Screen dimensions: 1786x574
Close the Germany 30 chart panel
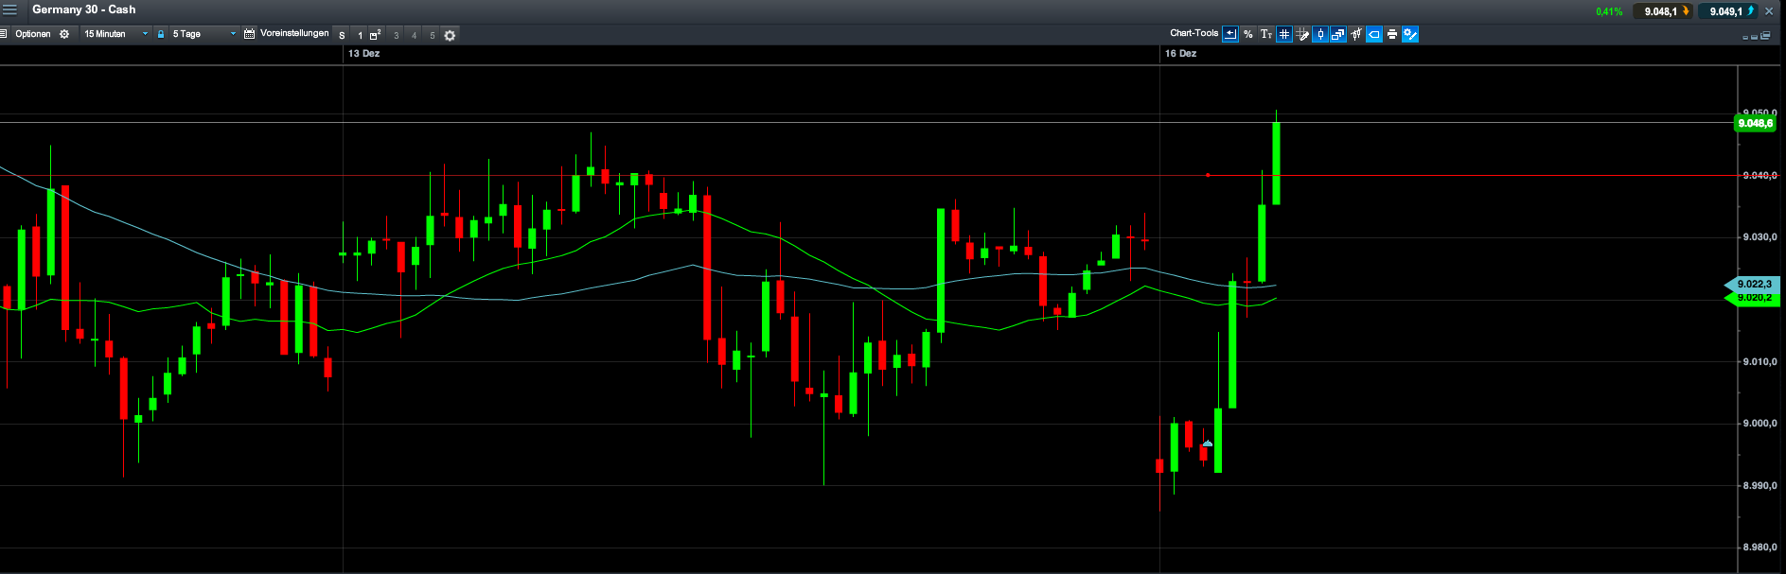point(1769,11)
